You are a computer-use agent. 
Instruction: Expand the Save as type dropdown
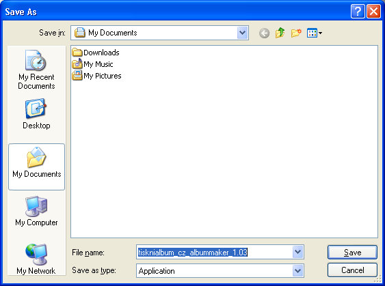click(298, 270)
